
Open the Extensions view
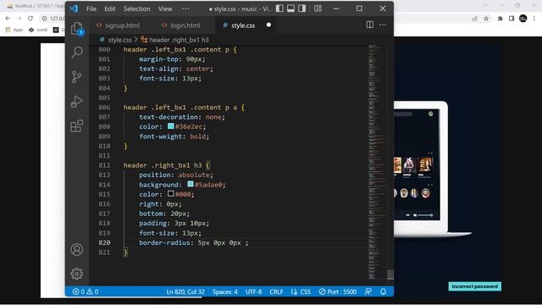click(77, 126)
